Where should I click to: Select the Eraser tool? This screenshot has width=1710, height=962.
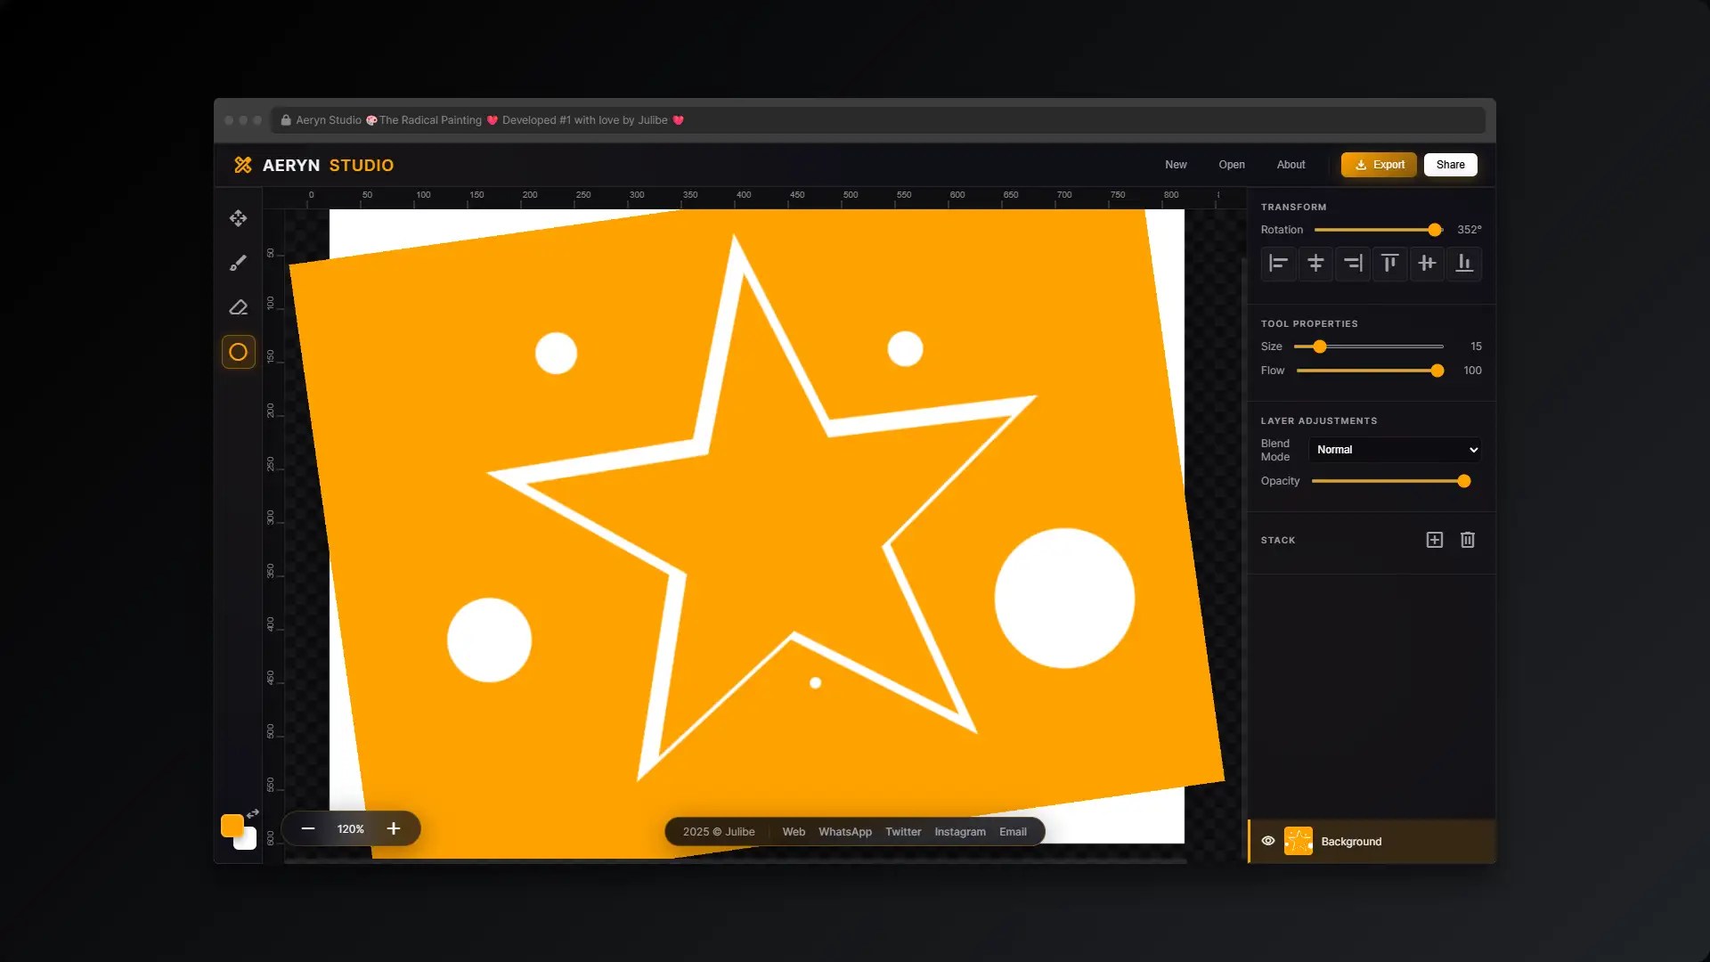pos(238,307)
